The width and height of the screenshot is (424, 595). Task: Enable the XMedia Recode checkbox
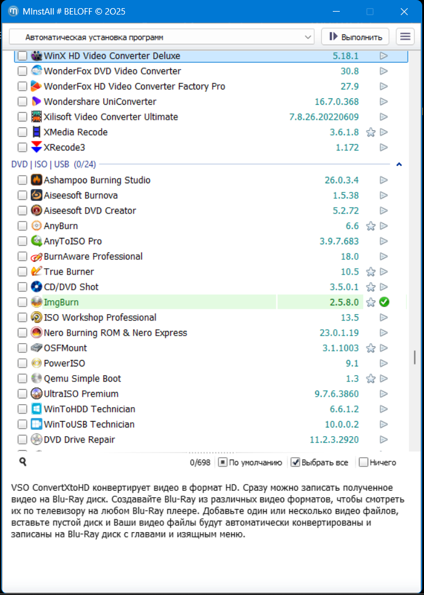22,132
